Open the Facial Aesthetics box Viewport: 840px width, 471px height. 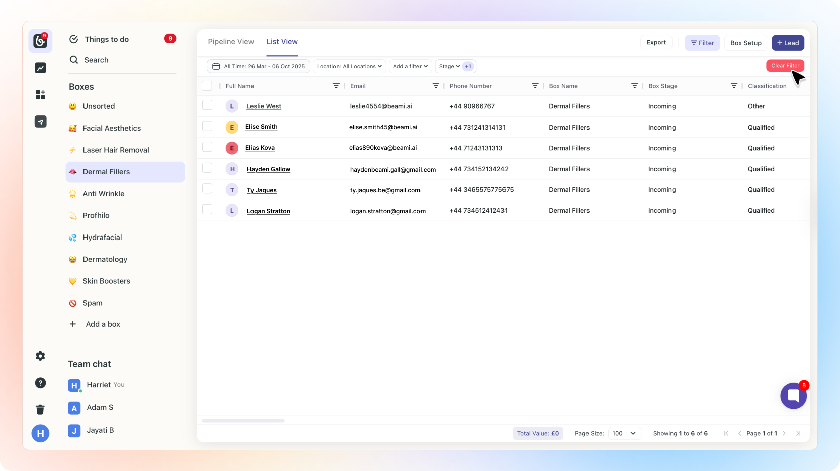(x=125, y=128)
